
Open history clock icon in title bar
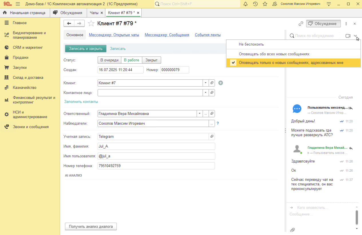255,4
